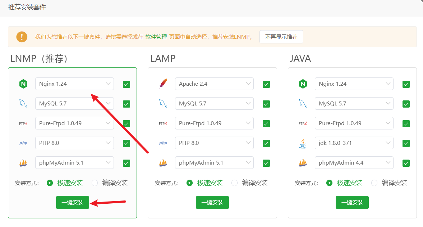This screenshot has width=423, height=227.
Task: Click the PHP logo icon in LNMP
Action: 23,143
